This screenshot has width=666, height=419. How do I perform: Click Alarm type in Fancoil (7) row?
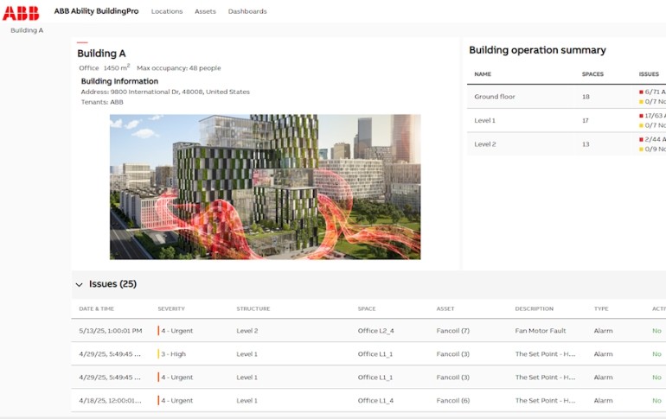tap(603, 331)
